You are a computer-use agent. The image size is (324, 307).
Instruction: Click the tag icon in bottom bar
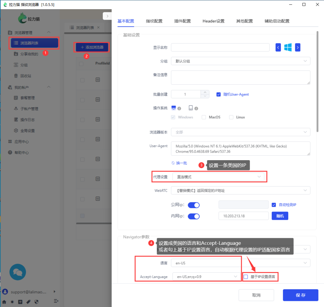click(28, 302)
